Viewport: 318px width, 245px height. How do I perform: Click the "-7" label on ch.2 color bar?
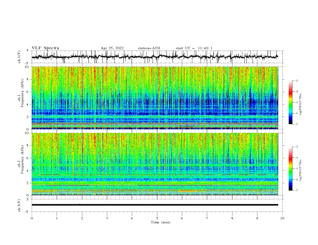pyautogui.click(x=296, y=191)
